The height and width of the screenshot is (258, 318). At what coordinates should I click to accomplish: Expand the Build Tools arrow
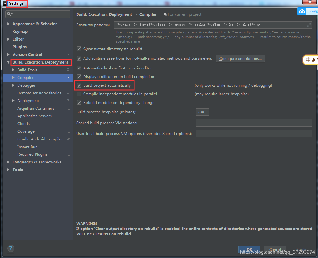point(13,70)
